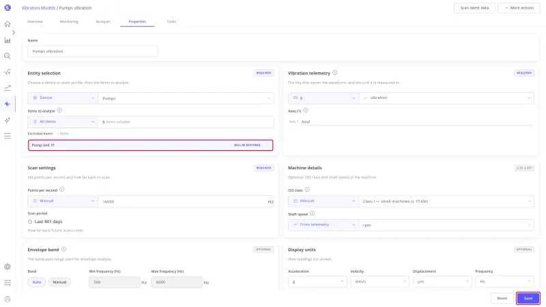Open Velocity mm/s units dropdown
546x307 pixels.
point(379,282)
